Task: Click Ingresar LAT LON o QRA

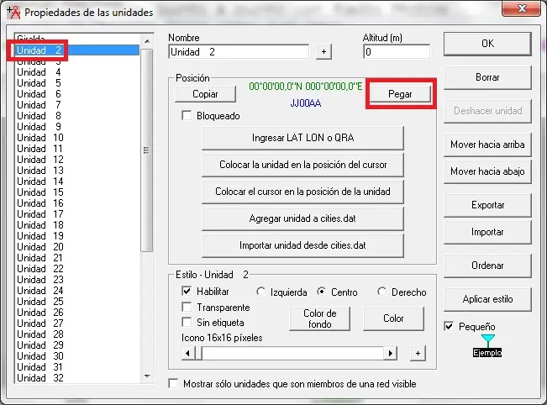Action: 302,138
